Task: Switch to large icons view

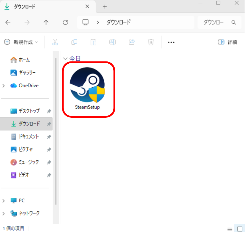Action: point(240,228)
